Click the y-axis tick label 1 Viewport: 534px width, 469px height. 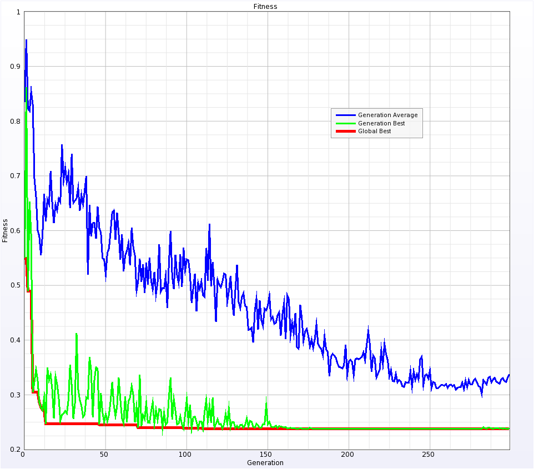tap(18, 12)
